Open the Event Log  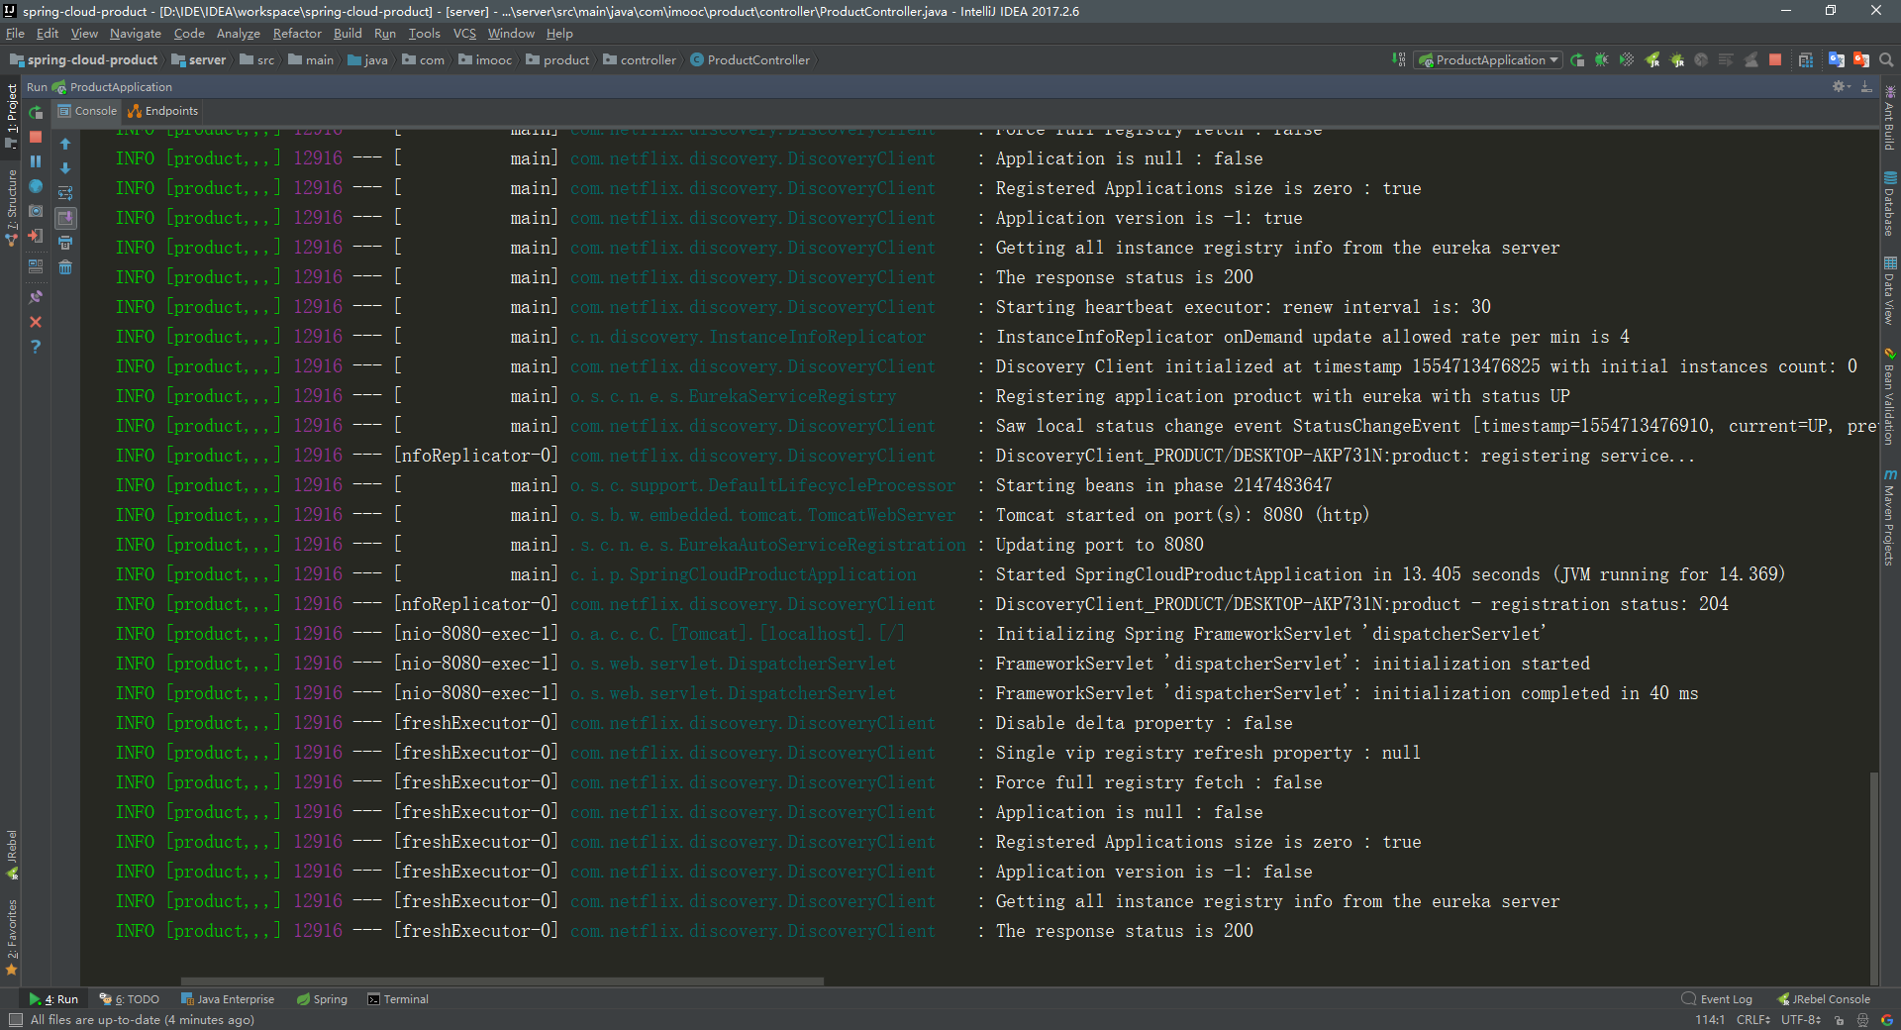coord(1717,999)
